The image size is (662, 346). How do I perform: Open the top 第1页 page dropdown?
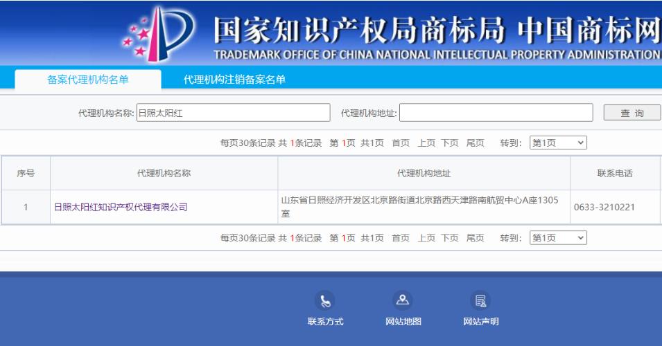point(558,143)
